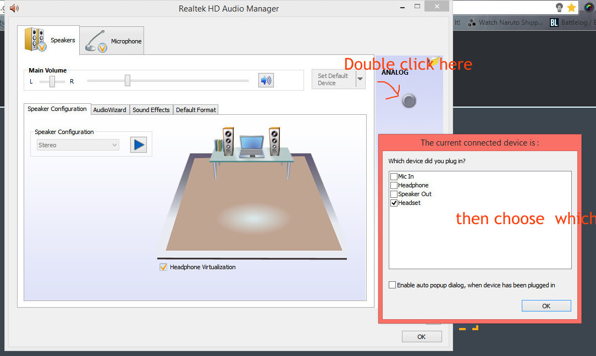Open the Battlelog bookmark in browser

point(573,23)
